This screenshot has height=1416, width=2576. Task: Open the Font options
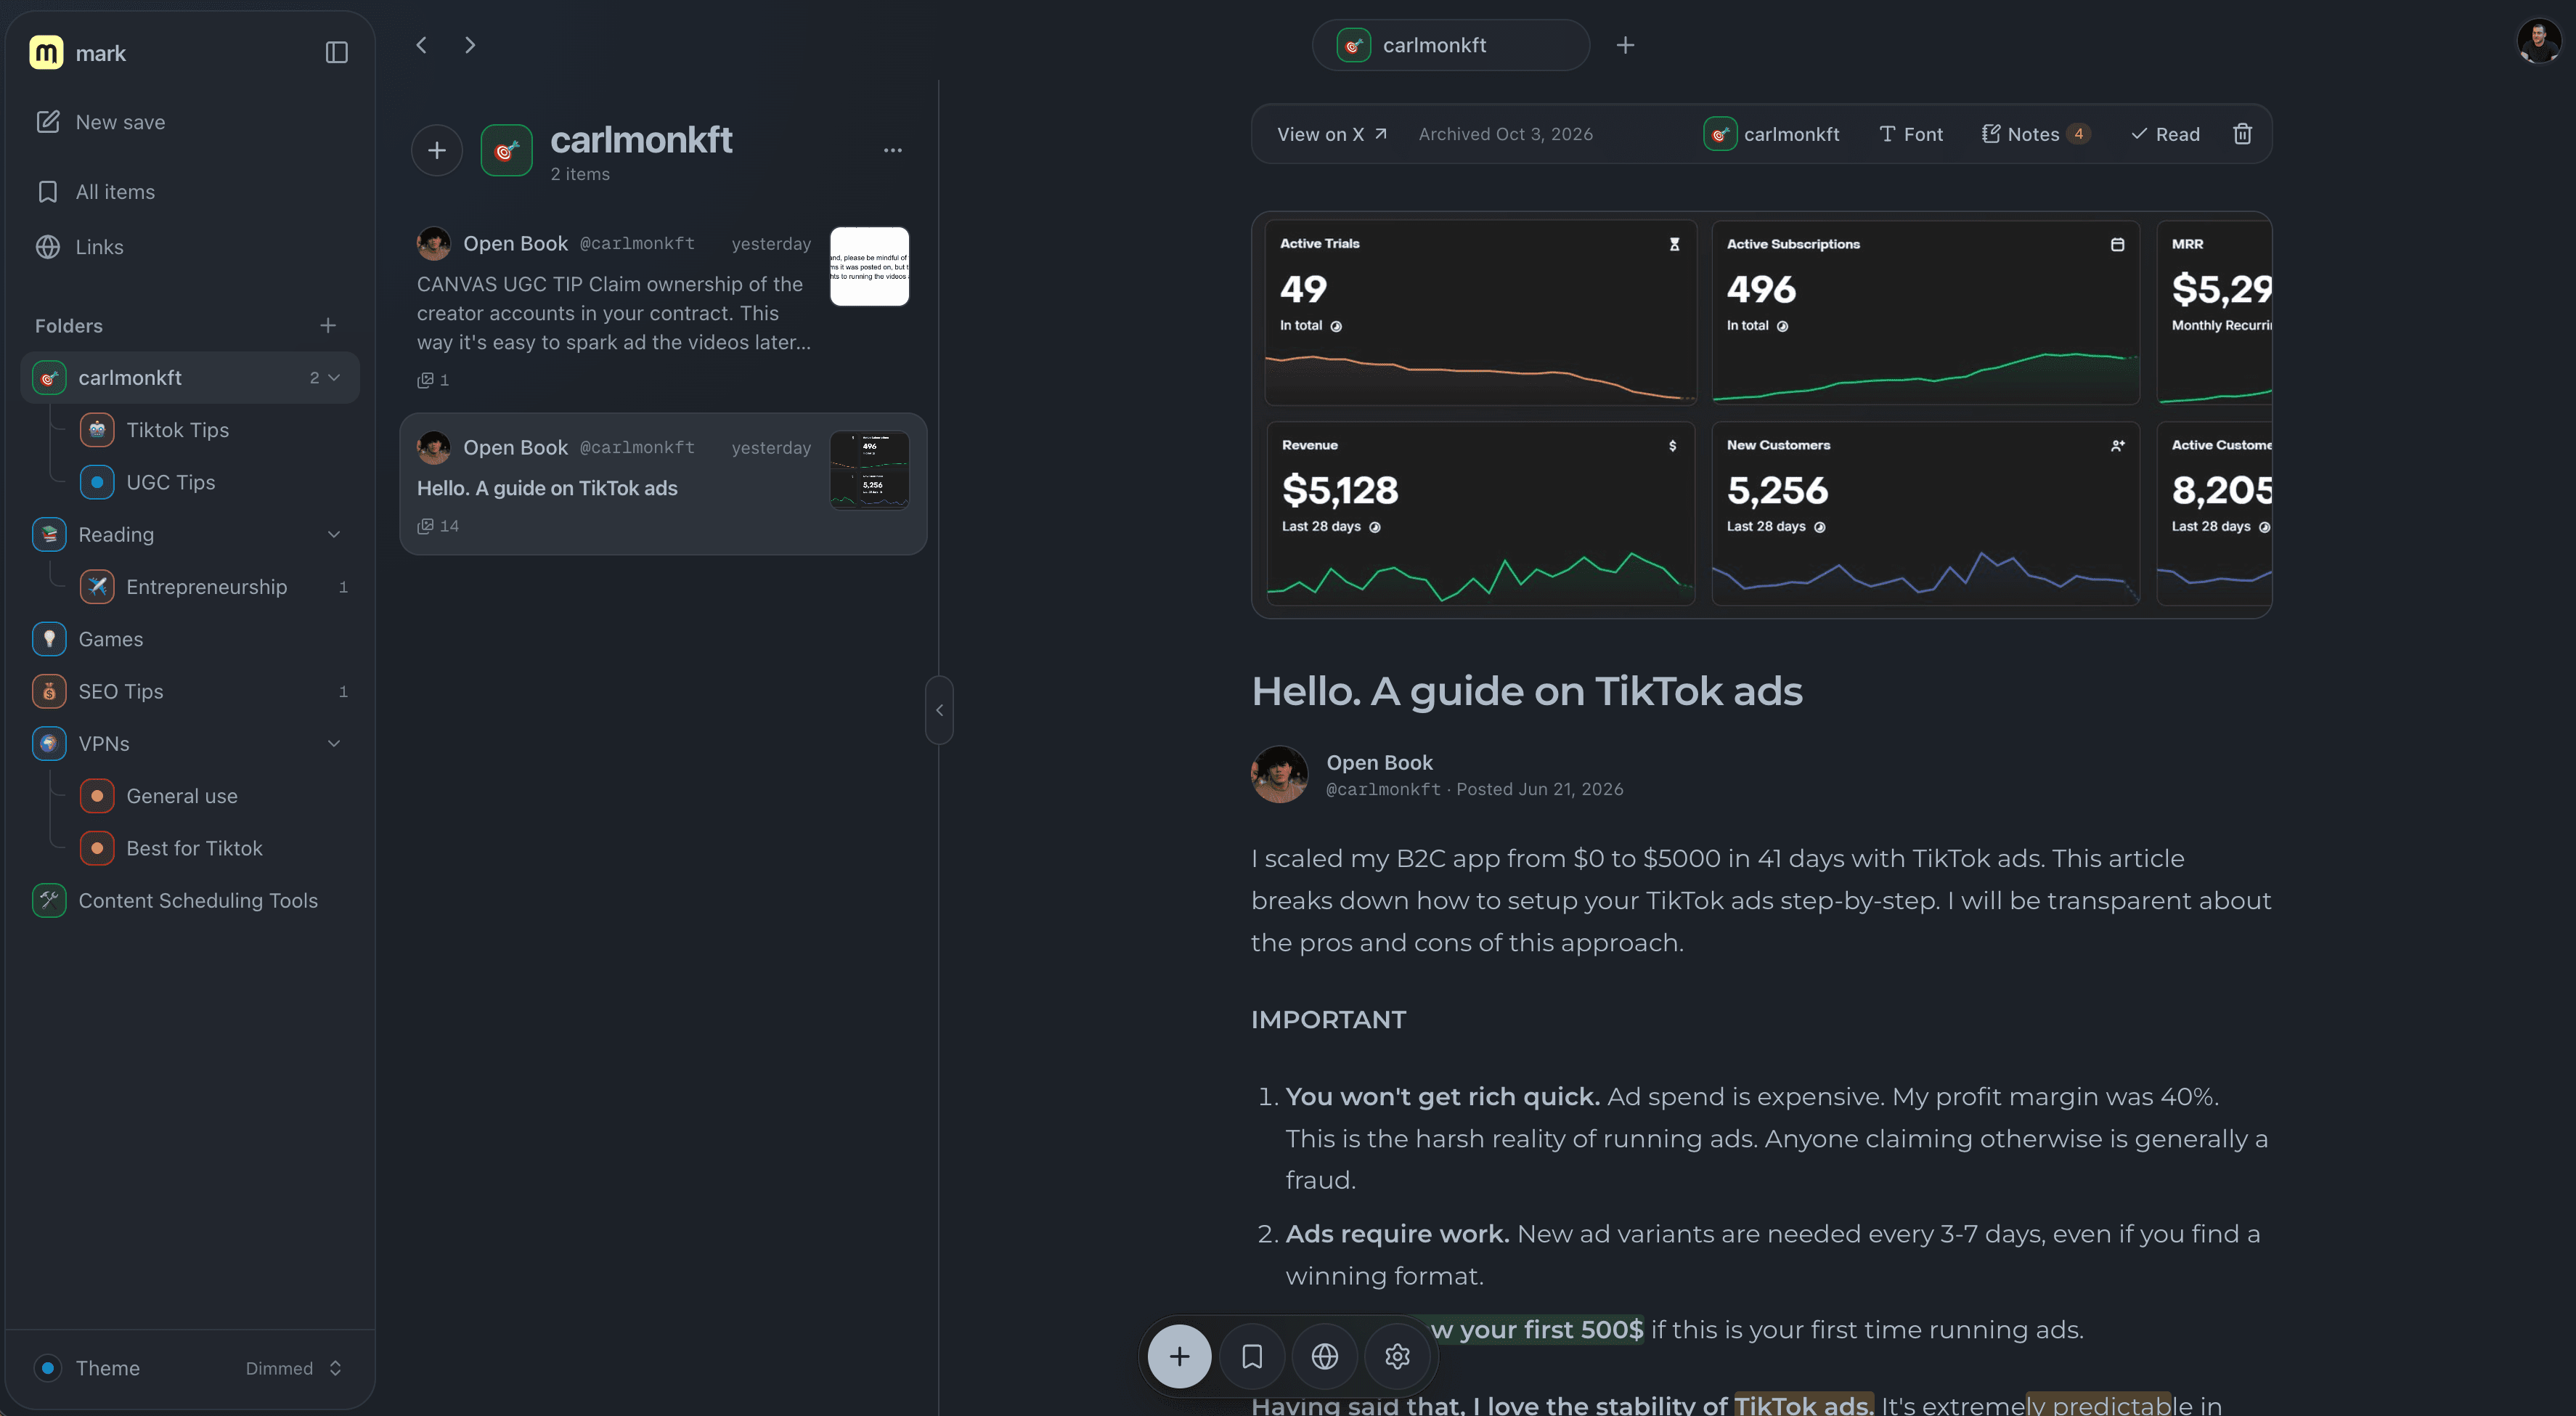[1911, 134]
